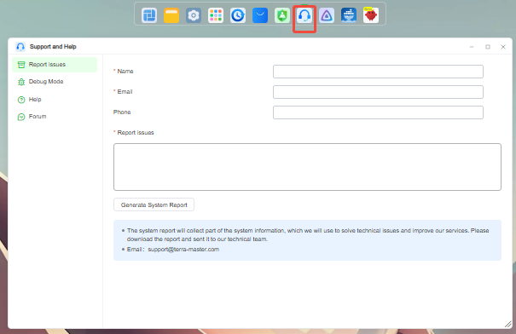This screenshot has width=516, height=334.
Task: Open the green shield security dock icon
Action: point(282,15)
